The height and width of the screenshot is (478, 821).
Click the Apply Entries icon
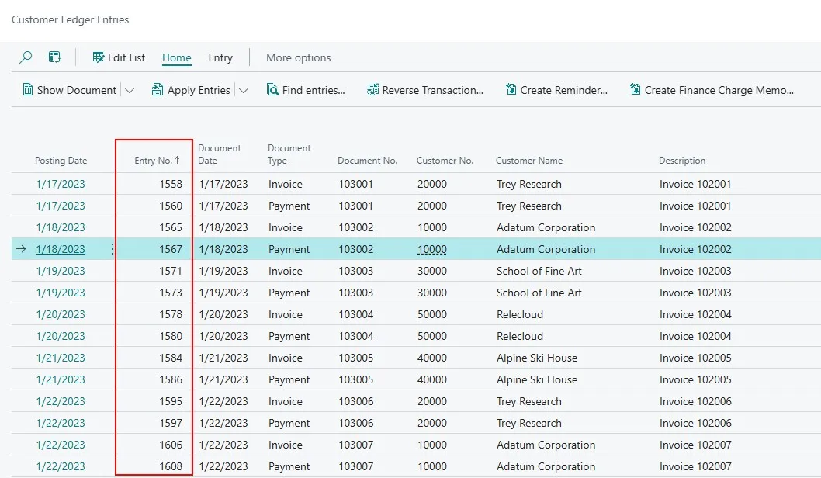[157, 89]
